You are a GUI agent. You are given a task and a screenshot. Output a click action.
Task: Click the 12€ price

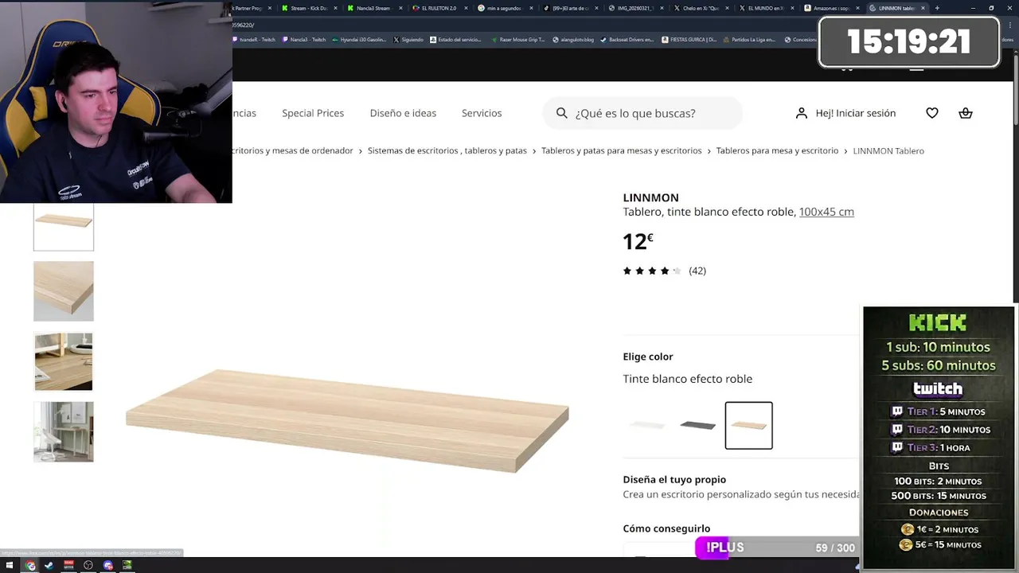coord(638,240)
